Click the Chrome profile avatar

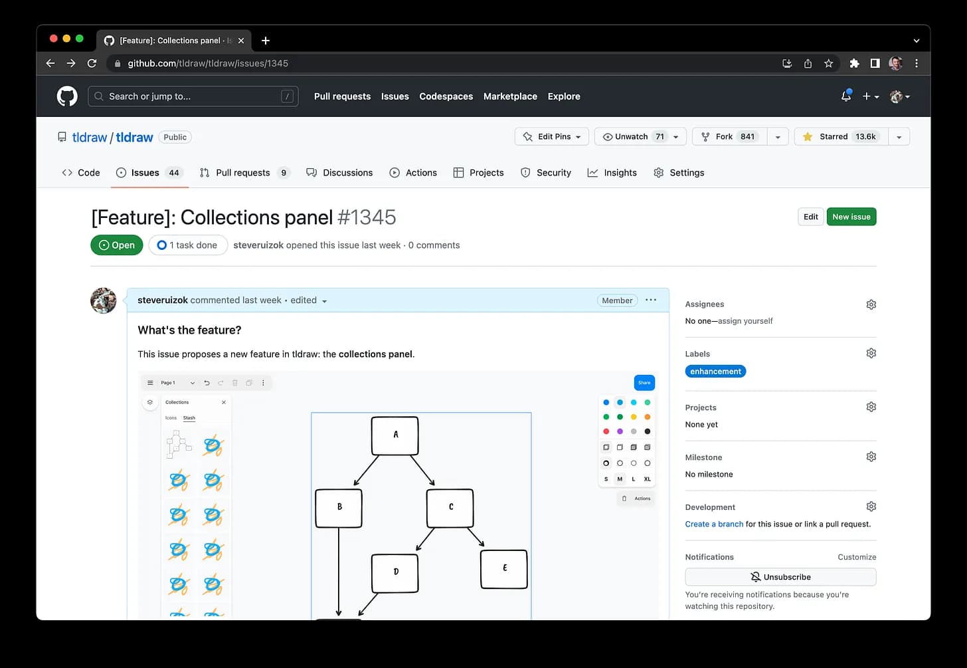pyautogui.click(x=895, y=63)
